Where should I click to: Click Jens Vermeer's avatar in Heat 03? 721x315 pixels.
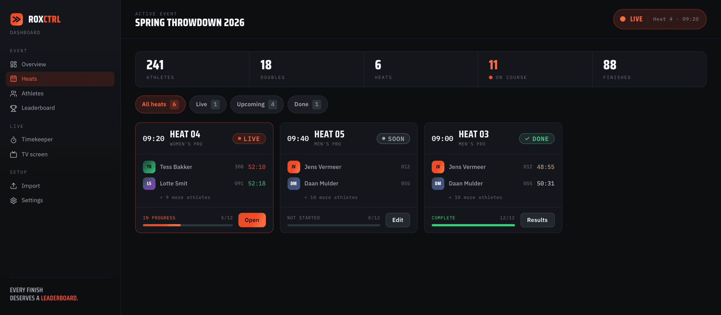pos(438,167)
